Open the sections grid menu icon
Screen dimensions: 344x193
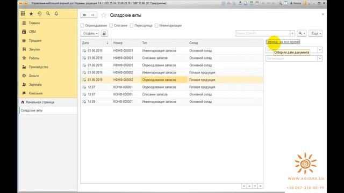coord(23,13)
